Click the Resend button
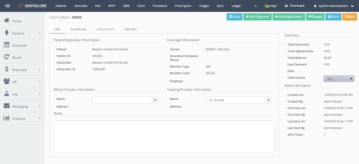The image size is (359, 164). (315, 17)
